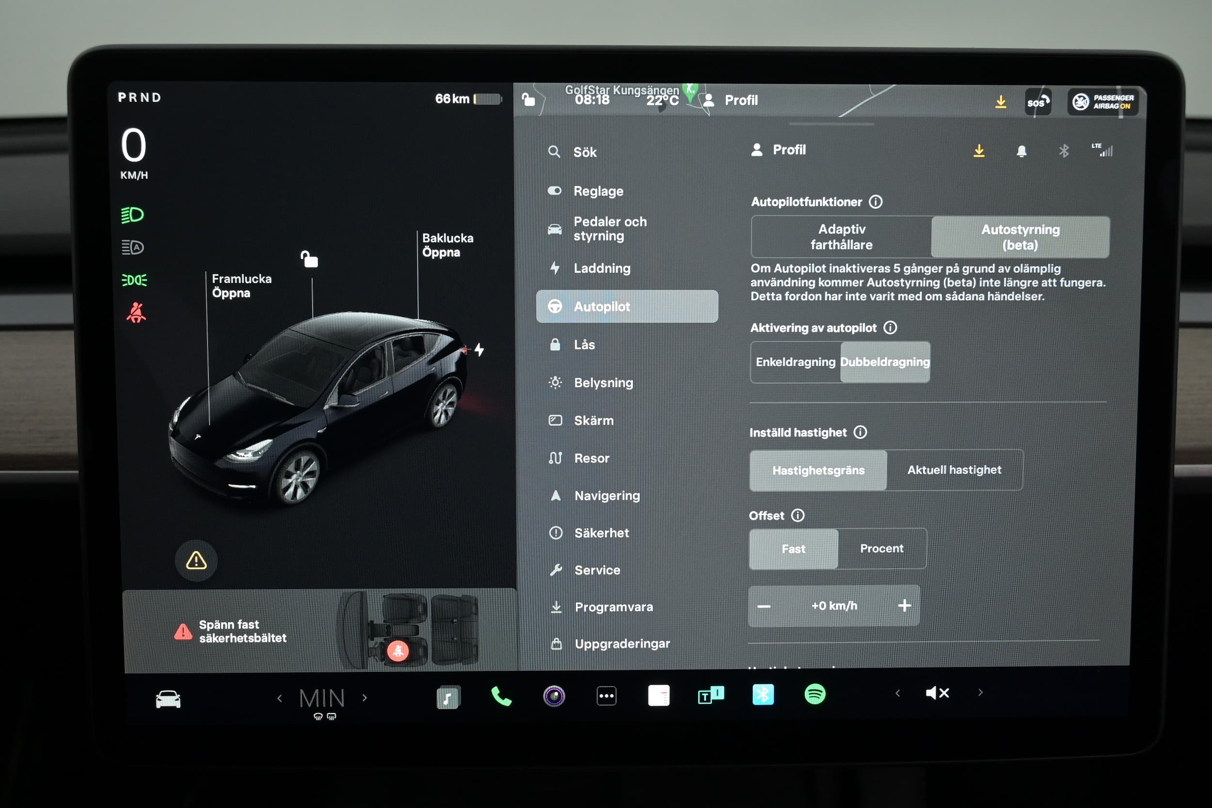Viewport: 1212px width, 808px height.
Task: Lower cabin temperature with left chevron
Action: pos(279,699)
